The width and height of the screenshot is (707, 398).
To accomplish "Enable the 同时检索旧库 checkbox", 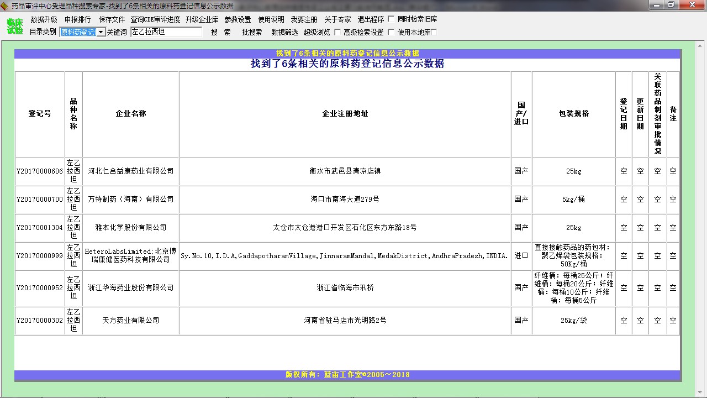I will coord(392,19).
